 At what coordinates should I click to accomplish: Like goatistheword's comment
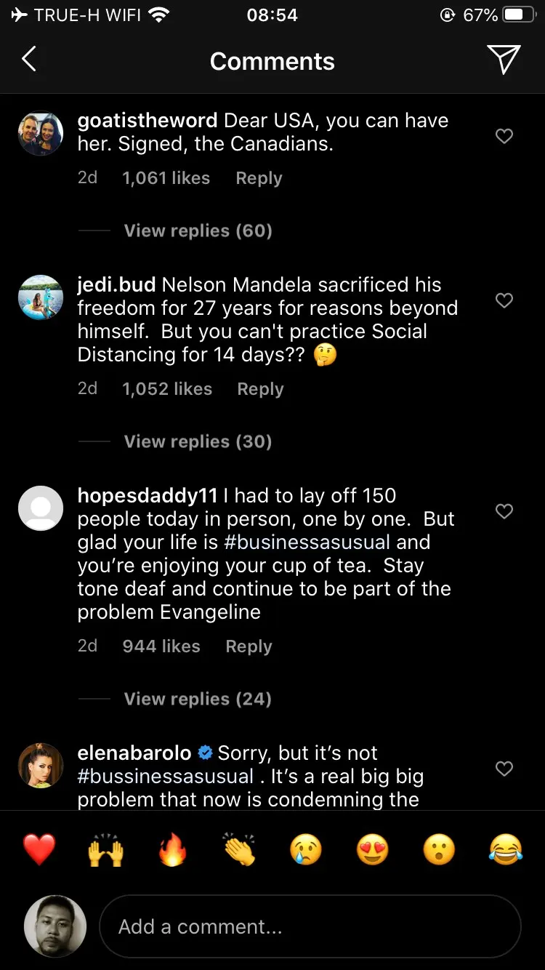[x=504, y=136]
